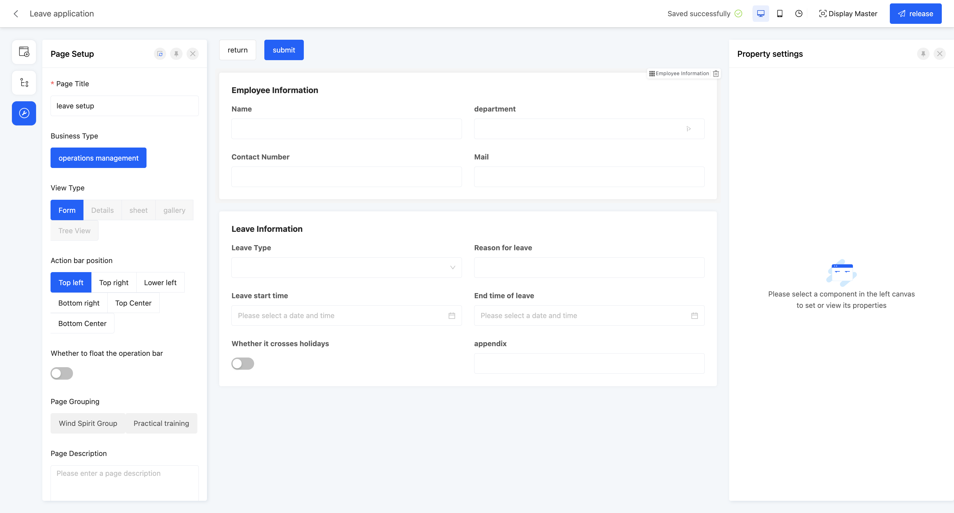Screen dimensions: 954x513
Task: Open the history clock icon
Action: click(799, 14)
